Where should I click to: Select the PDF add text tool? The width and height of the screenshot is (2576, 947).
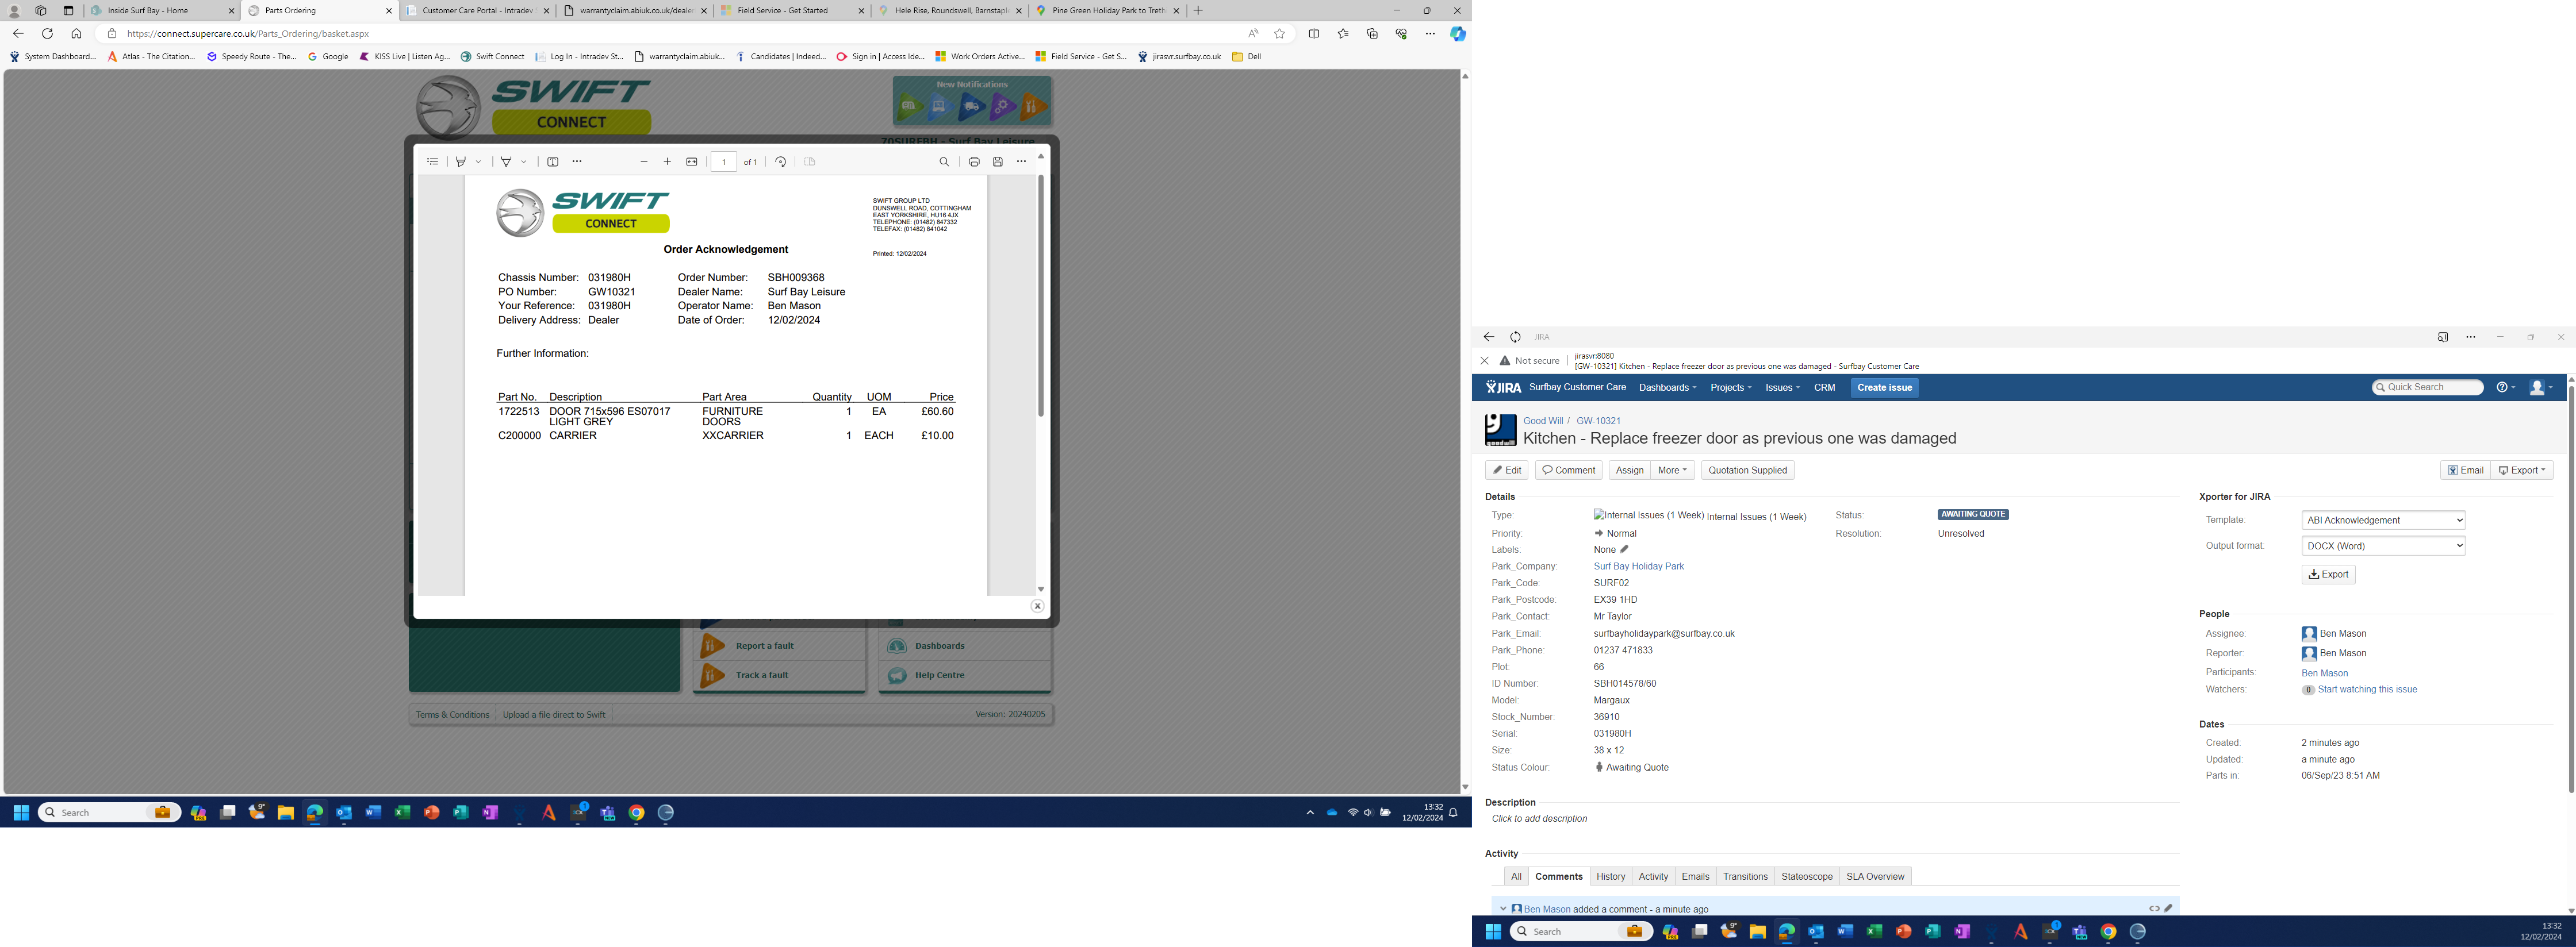553,162
